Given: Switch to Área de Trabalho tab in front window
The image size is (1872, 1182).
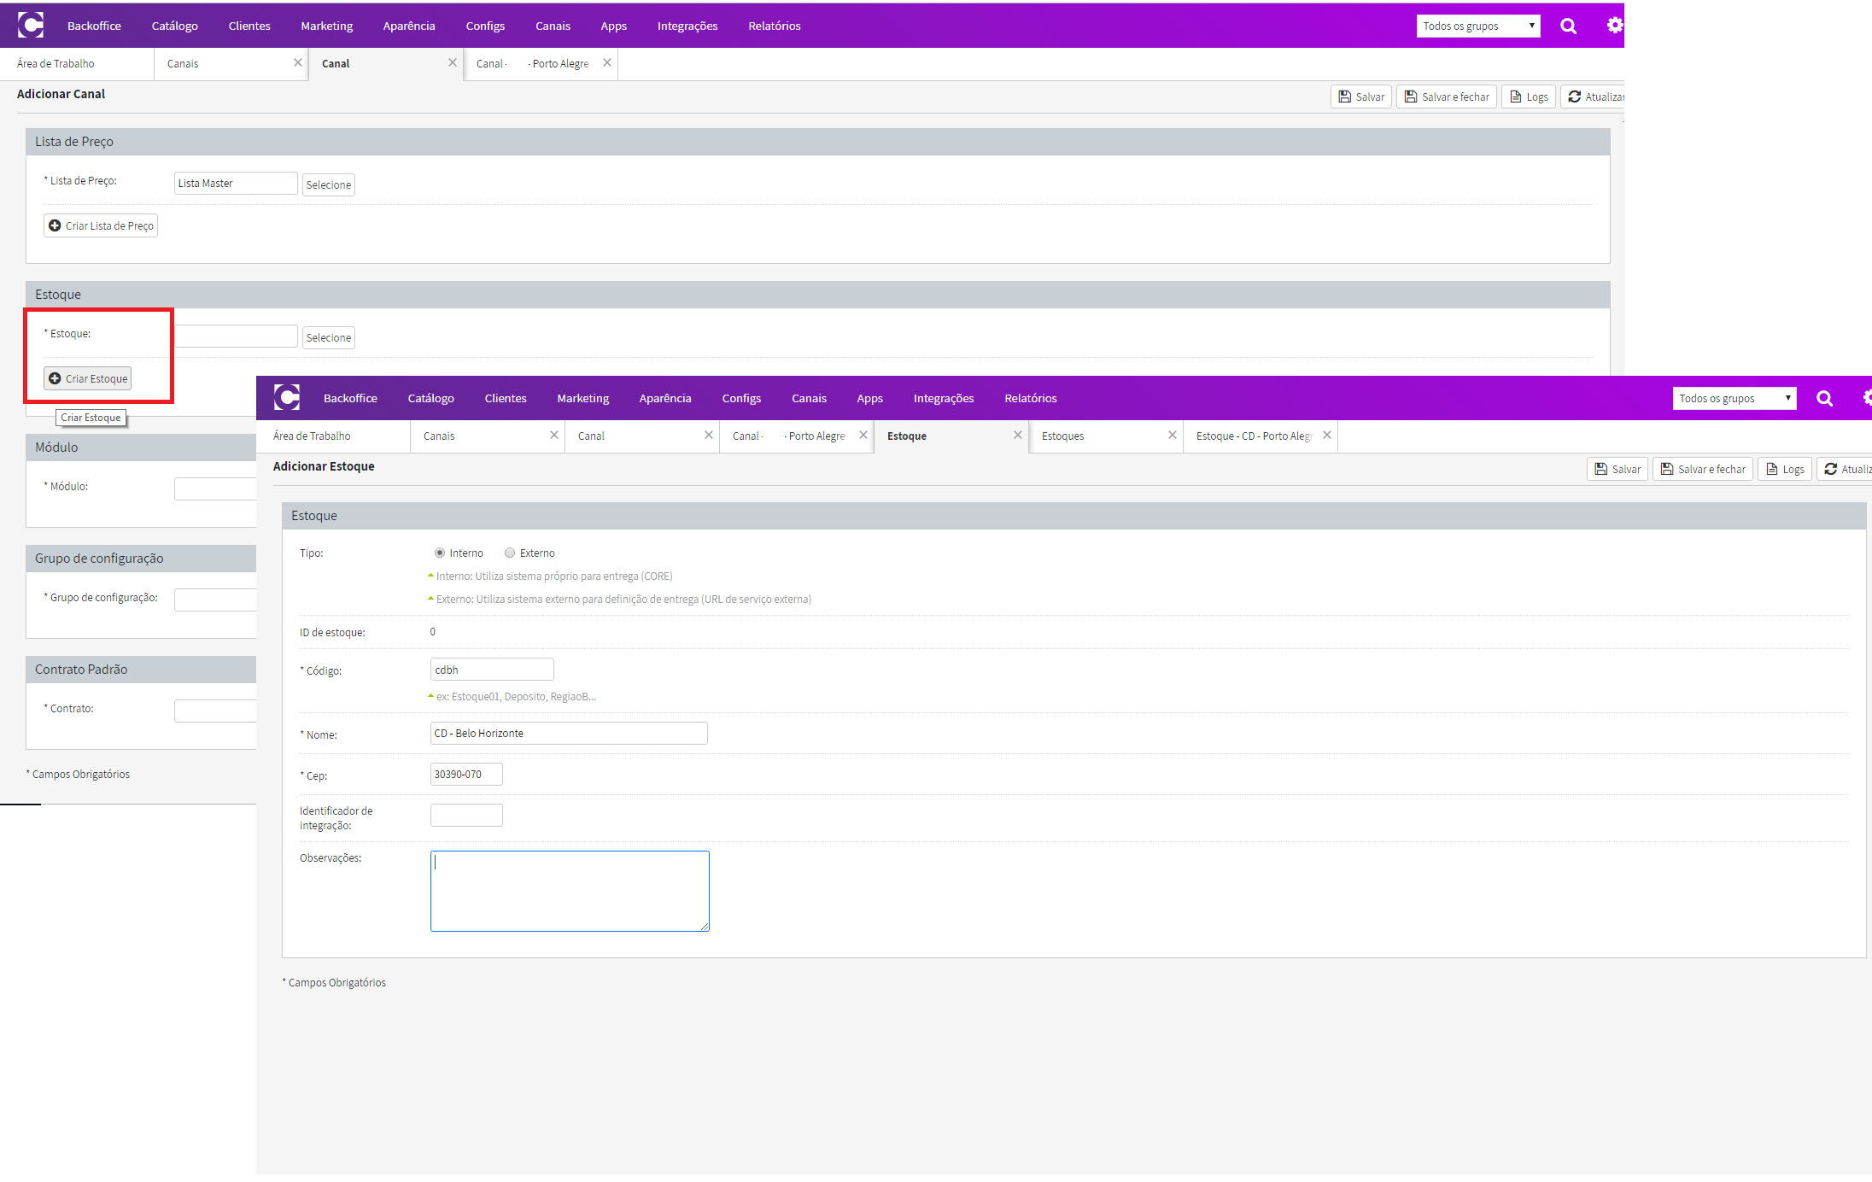Looking at the screenshot, I should (333, 436).
